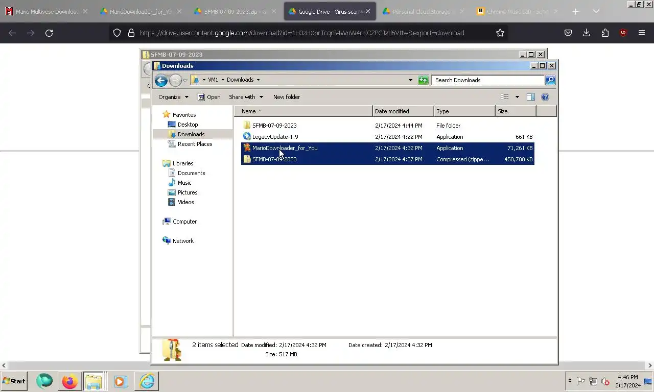Image resolution: width=654 pixels, height=392 pixels.
Task: Sort by the Name column header
Action: (303, 111)
